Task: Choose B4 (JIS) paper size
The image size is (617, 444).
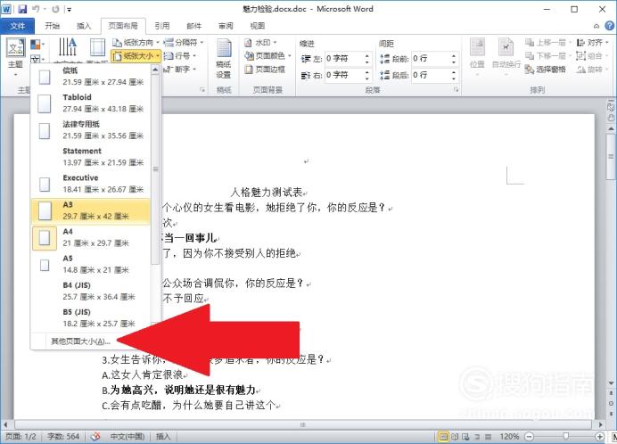Action: (91, 291)
